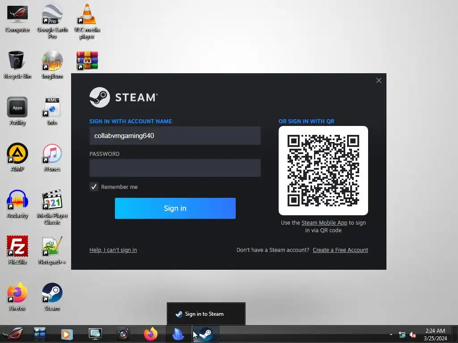Select the Recycle Bin icon
The height and width of the screenshot is (343, 458).
(17, 64)
